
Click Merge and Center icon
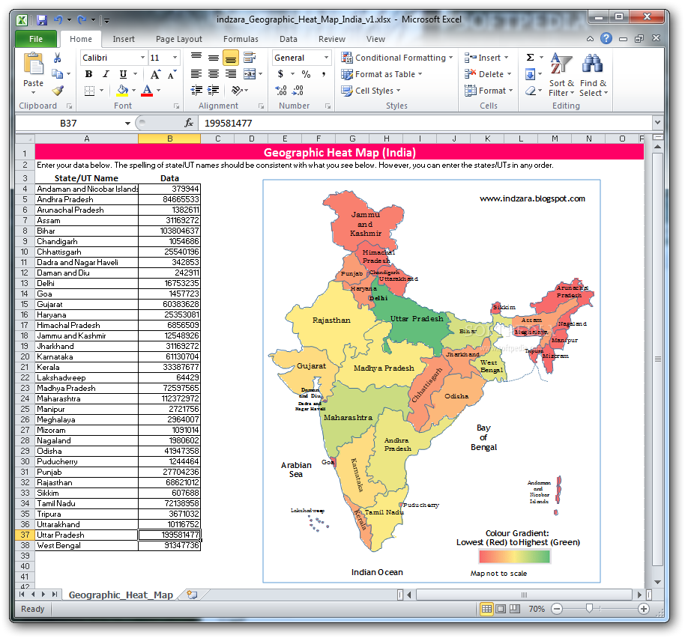[250, 73]
